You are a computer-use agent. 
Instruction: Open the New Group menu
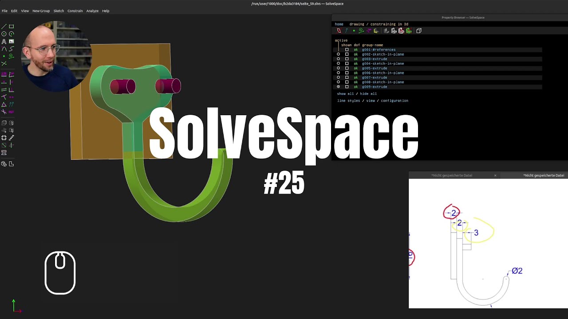pyautogui.click(x=41, y=11)
